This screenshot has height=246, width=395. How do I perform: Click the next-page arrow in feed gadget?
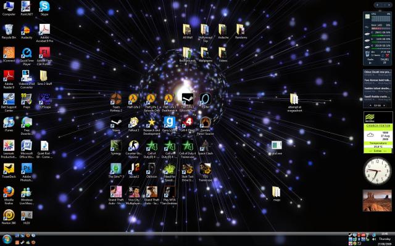click(x=384, y=105)
